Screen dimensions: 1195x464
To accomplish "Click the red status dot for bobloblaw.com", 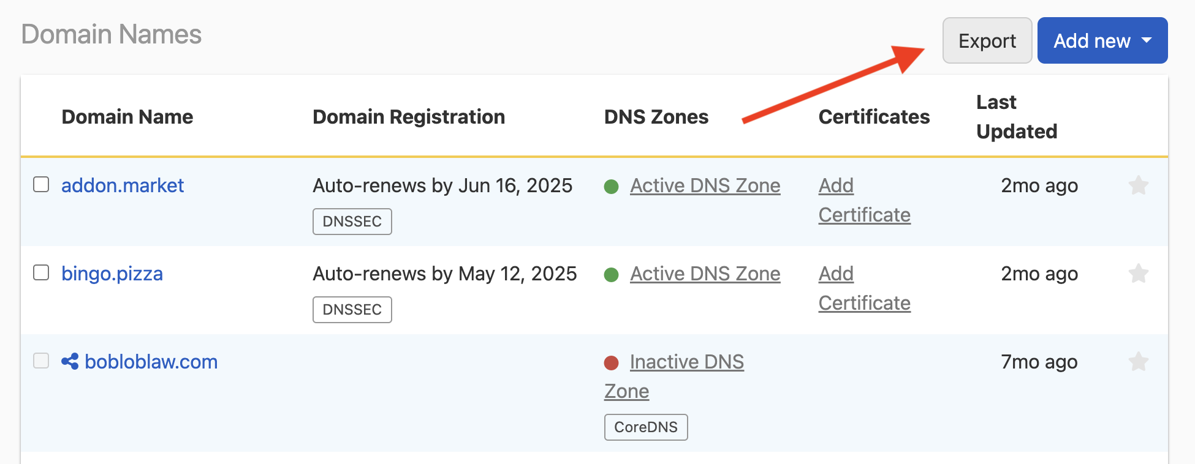I will [612, 363].
